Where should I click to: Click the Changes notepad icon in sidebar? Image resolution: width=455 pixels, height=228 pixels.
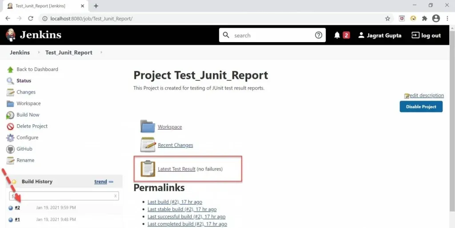coord(10,92)
